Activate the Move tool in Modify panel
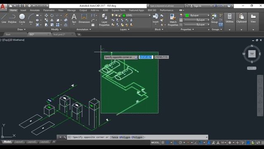 point(46,15)
